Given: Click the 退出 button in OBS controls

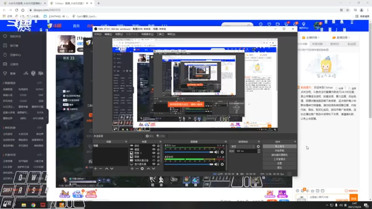Looking at the screenshot, I should click(279, 168).
